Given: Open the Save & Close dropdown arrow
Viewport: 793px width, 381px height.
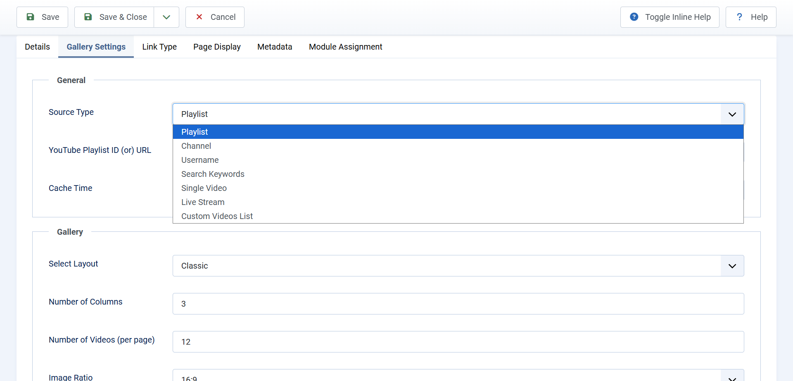Looking at the screenshot, I should pos(166,17).
